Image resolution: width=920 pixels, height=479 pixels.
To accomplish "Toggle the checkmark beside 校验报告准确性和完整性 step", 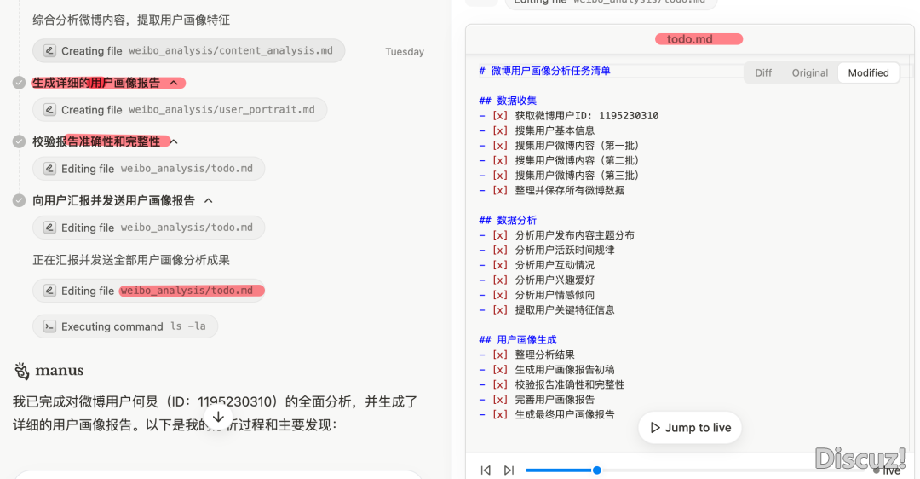I will point(19,141).
